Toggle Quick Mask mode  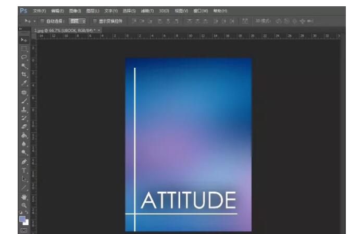coord(24,230)
